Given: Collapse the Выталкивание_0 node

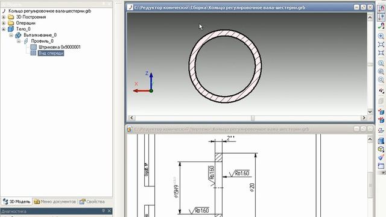Looking at the screenshot, I should point(11,35).
